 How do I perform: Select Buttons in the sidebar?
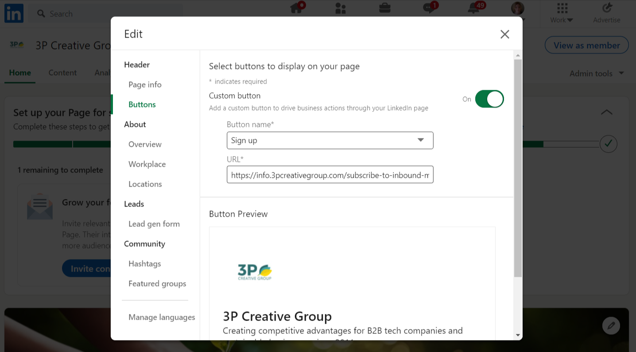[x=142, y=104]
